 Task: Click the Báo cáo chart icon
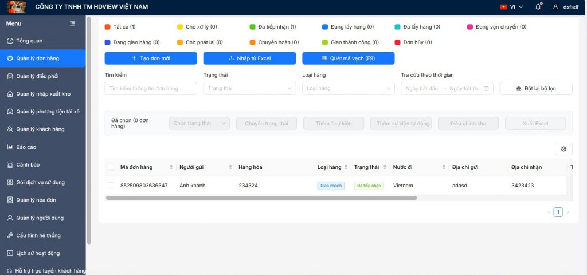(10, 147)
